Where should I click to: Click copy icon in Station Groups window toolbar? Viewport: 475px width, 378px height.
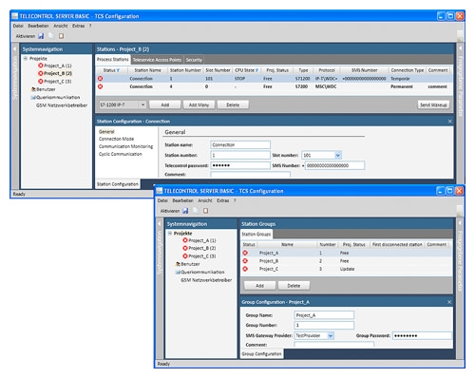click(x=196, y=211)
